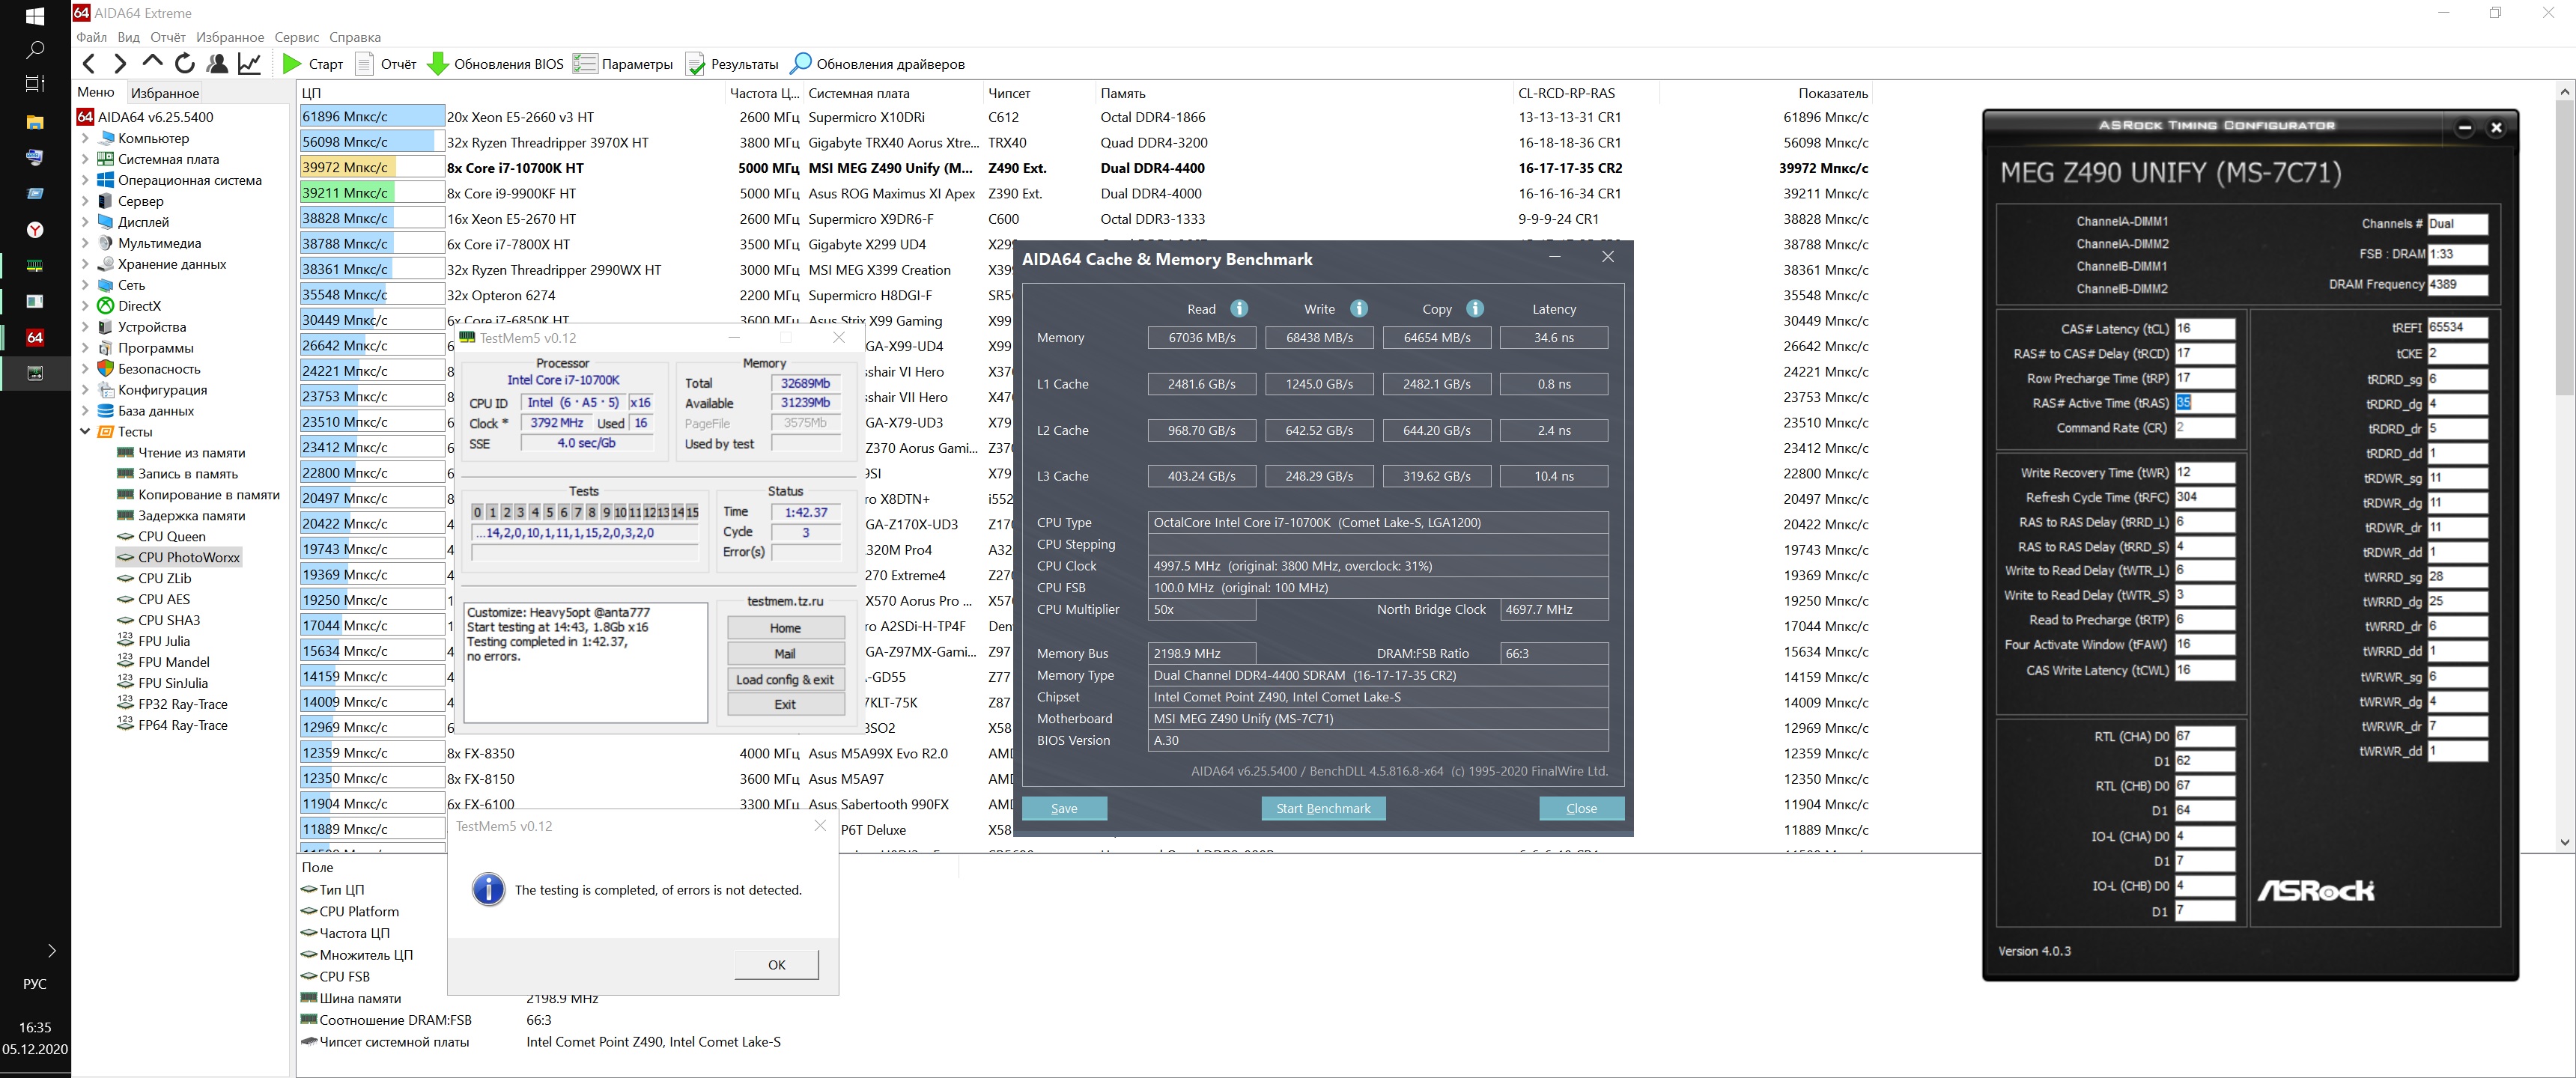Click the green Старт play icon
Screen dimensions: 2576x1078
coord(292,64)
